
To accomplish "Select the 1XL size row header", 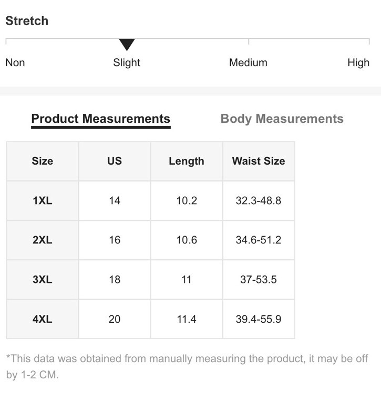I will [x=43, y=200].
